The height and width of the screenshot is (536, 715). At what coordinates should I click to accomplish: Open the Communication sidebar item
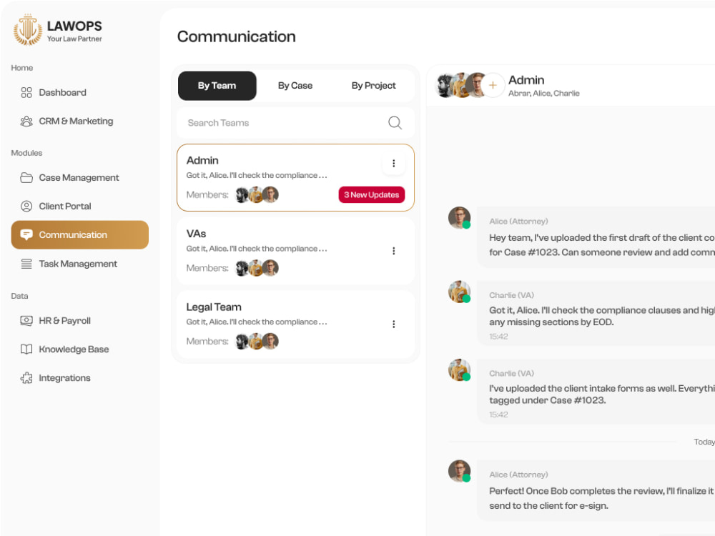click(x=80, y=235)
